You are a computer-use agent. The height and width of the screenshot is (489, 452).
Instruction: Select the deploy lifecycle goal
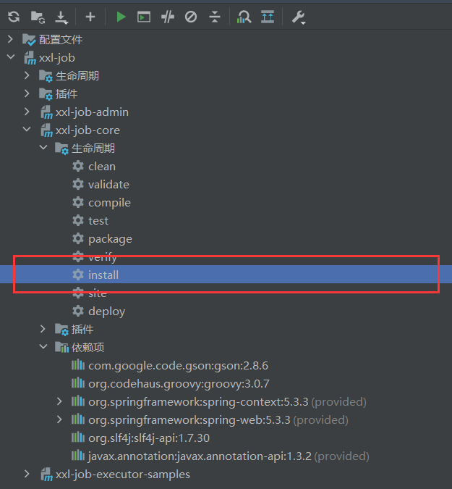107,312
